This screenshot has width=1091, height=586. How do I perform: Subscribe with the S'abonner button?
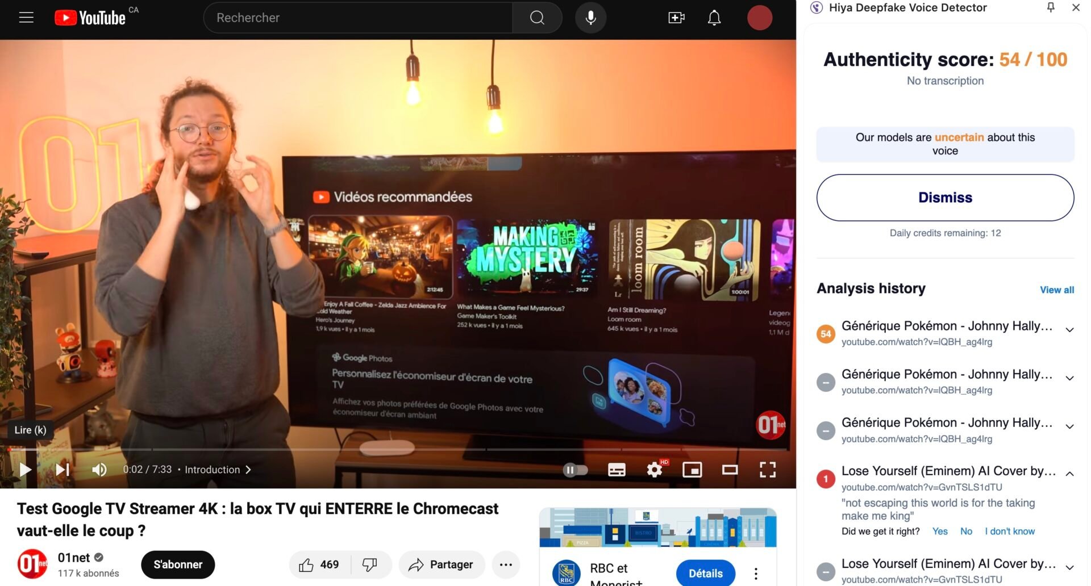pyautogui.click(x=178, y=564)
